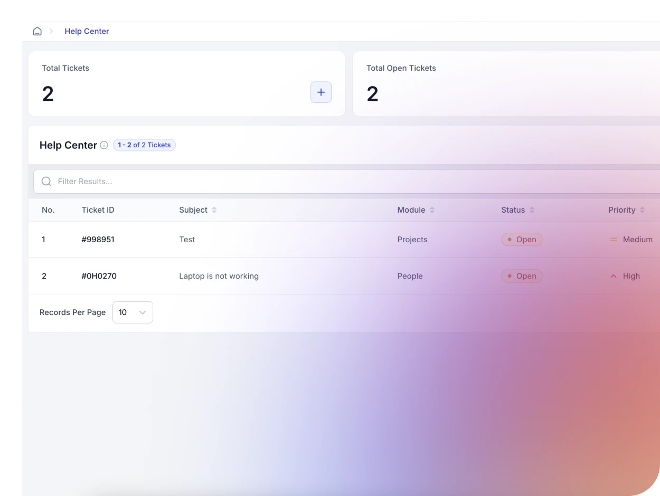This screenshot has height=496, width=660.
Task: Sort by Module column arrows
Action: 432,210
